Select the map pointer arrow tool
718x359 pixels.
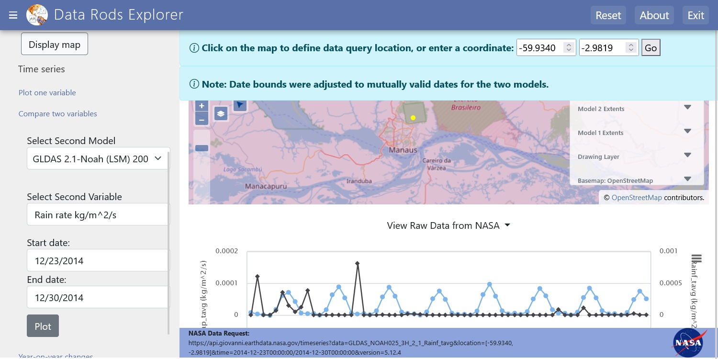click(x=240, y=105)
